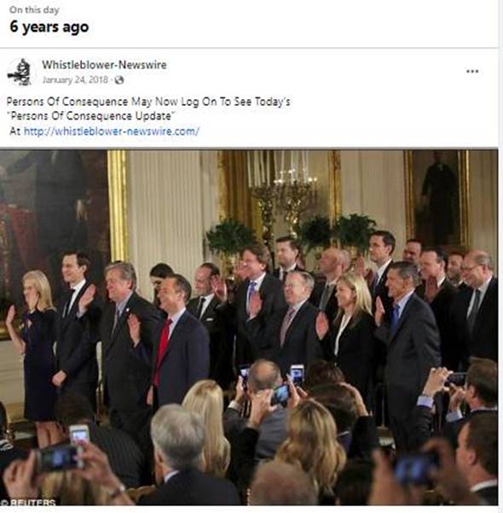
Task: Click the globe public audience icon
Action: pos(119,80)
